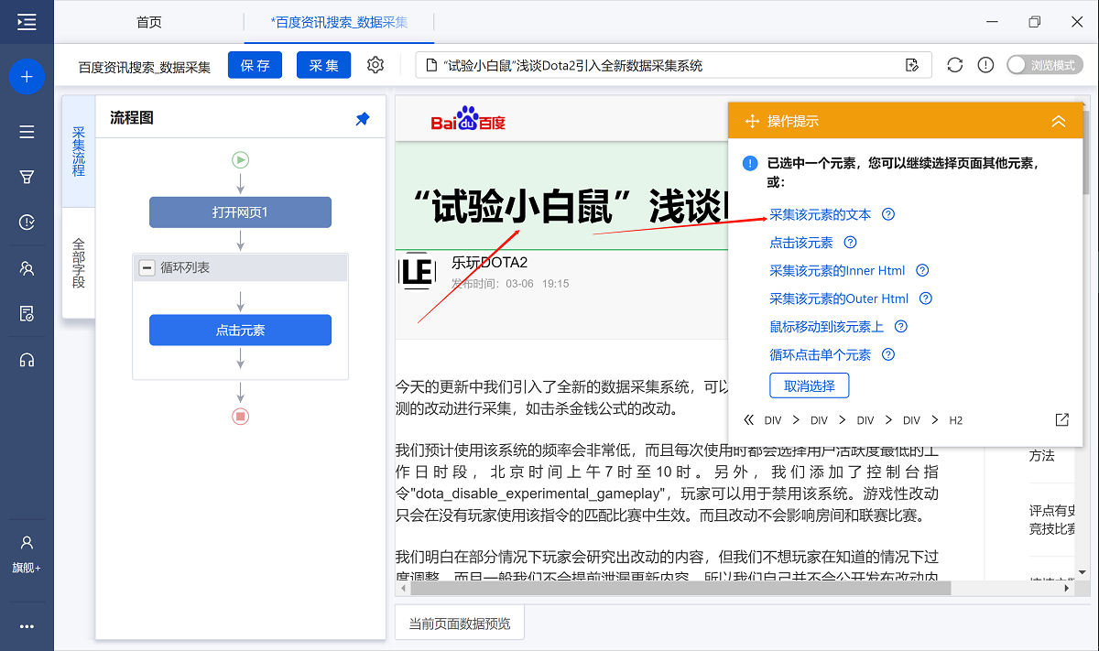The height and width of the screenshot is (651, 1099).
Task: Click the 采集 button
Action: [x=324, y=65]
